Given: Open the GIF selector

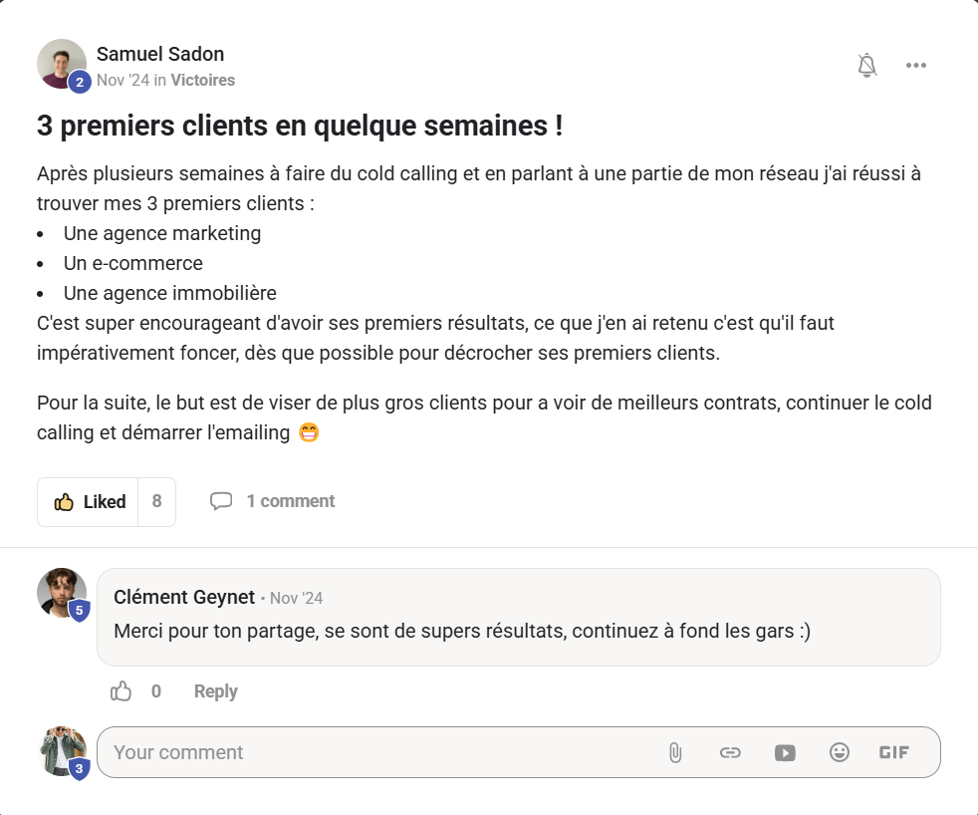Looking at the screenshot, I should click(x=894, y=753).
